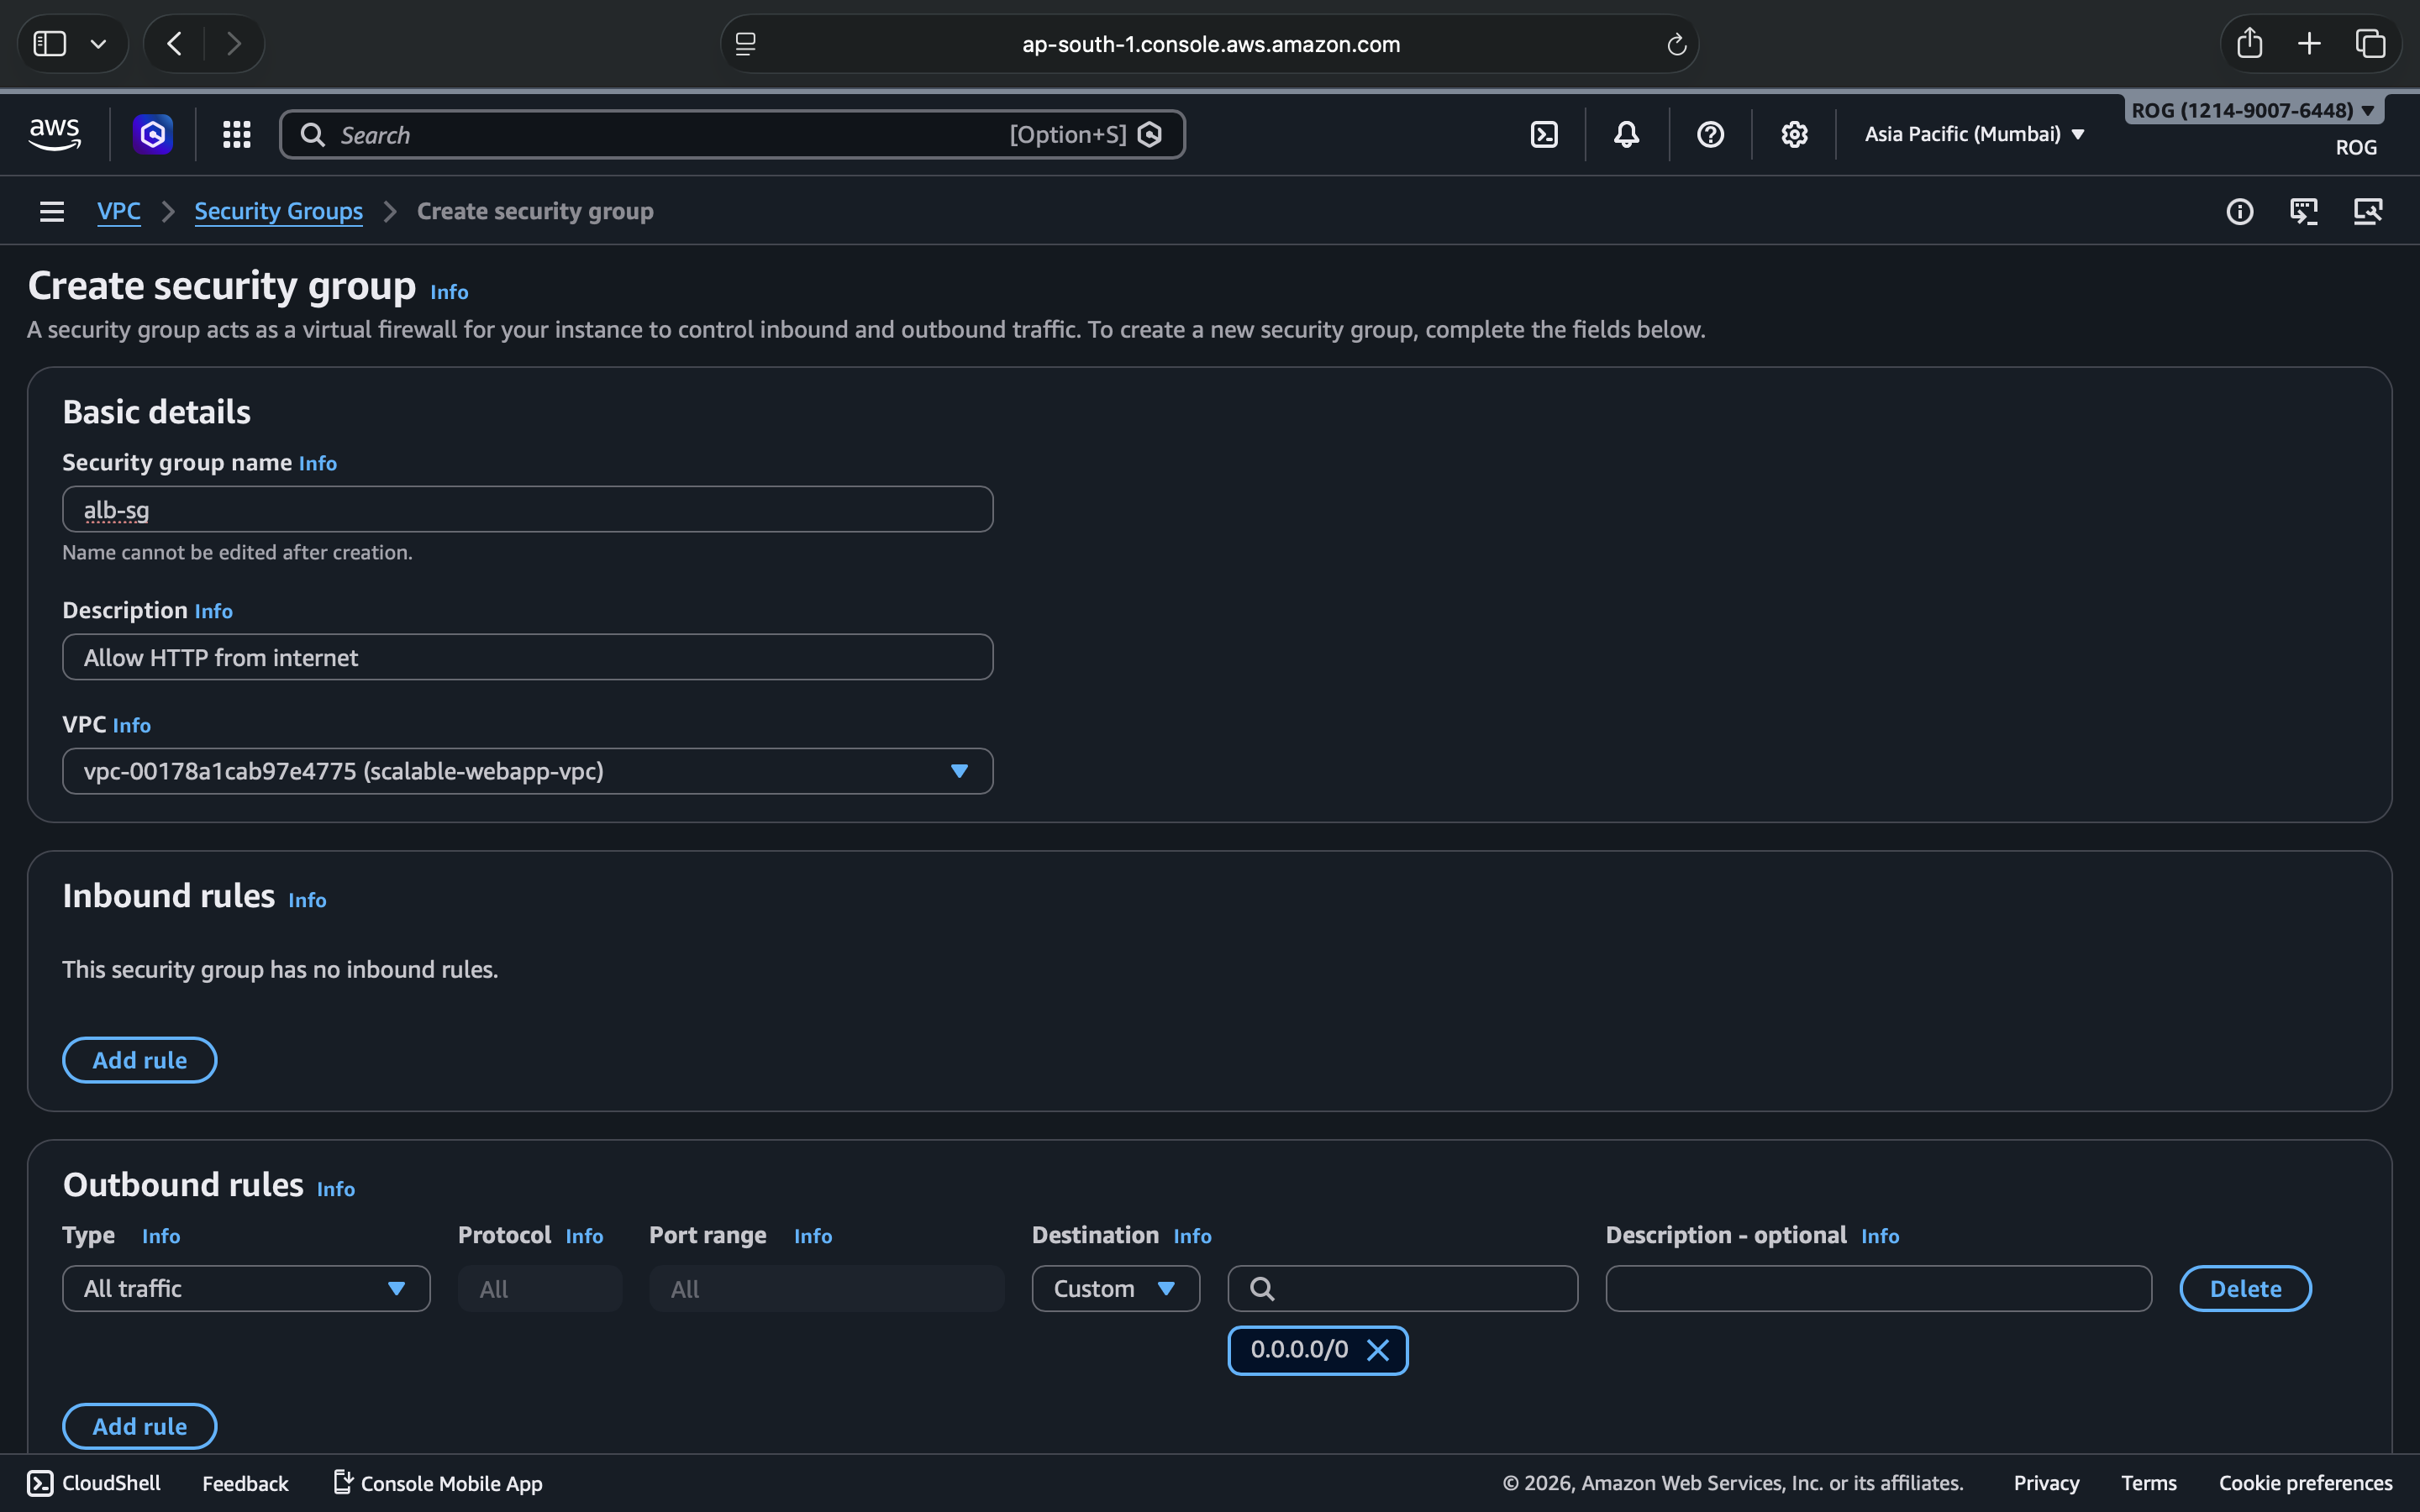Open the AWS services grid menu
2420x1512 pixels.
point(236,134)
